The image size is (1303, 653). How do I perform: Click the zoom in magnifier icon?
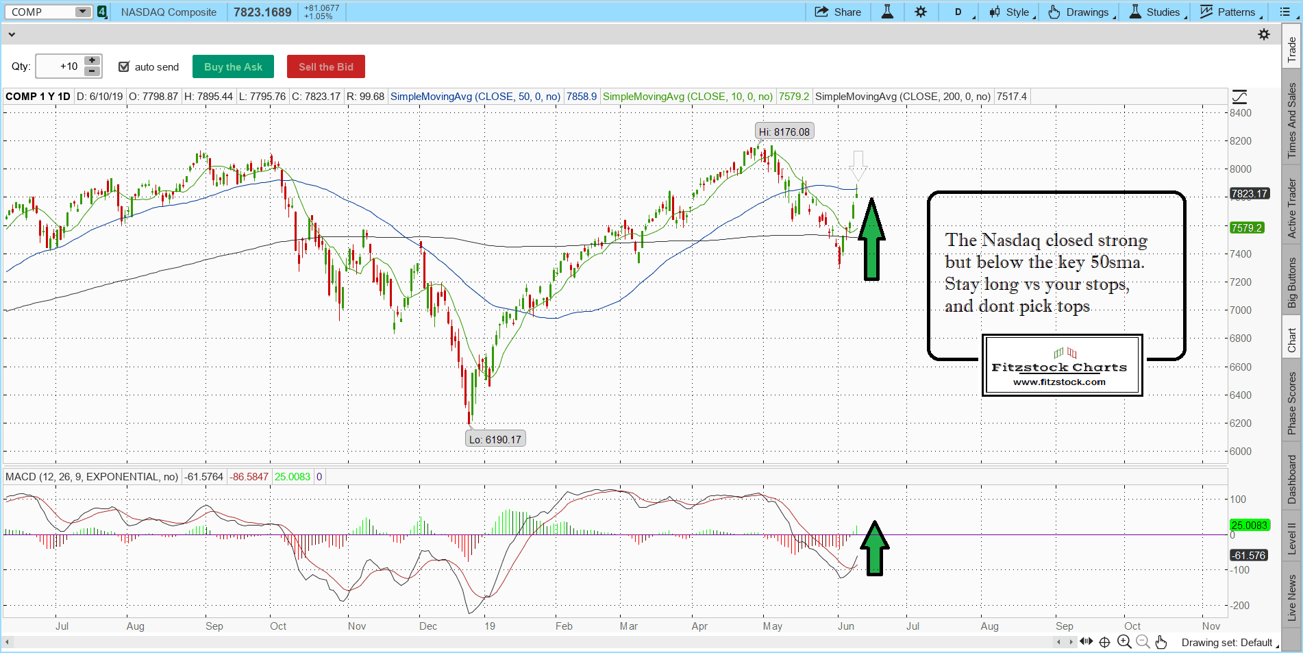pos(1124,642)
